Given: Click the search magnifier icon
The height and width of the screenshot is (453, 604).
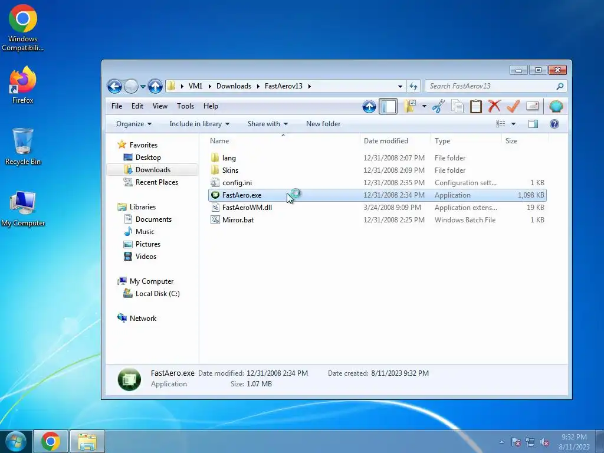Looking at the screenshot, I should point(560,86).
